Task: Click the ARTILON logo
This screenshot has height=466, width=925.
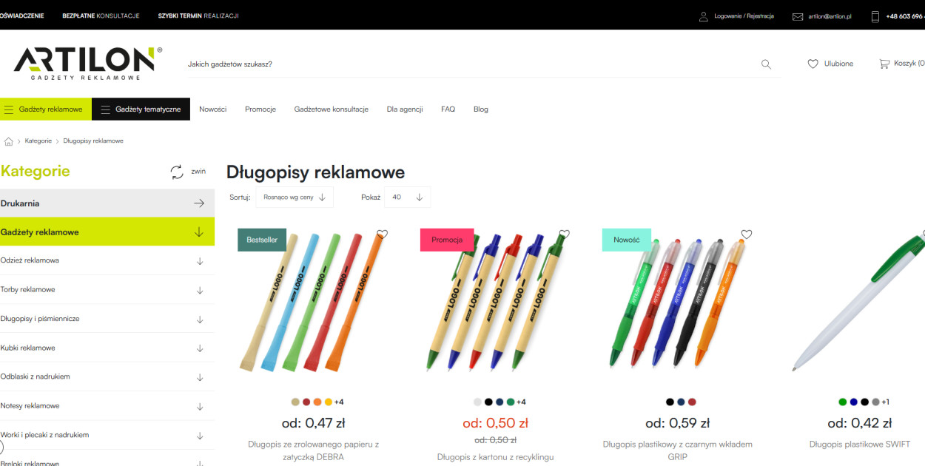Action: point(88,64)
